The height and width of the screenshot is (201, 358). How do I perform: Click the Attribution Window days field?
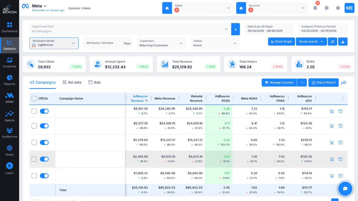(x=108, y=43)
